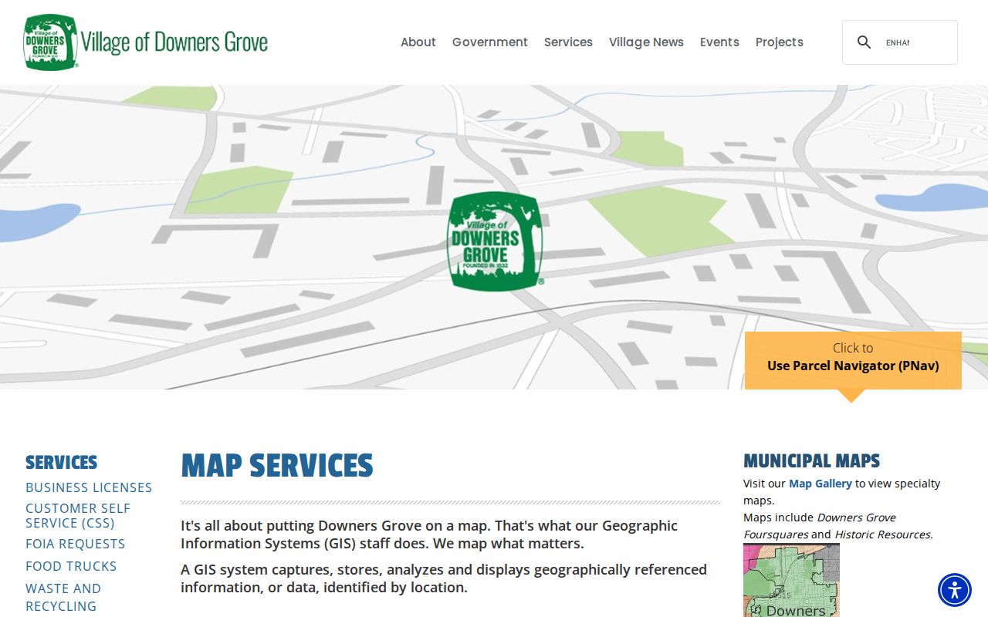Click the MAP SERVICES page heading
988x617 pixels.
277,466
